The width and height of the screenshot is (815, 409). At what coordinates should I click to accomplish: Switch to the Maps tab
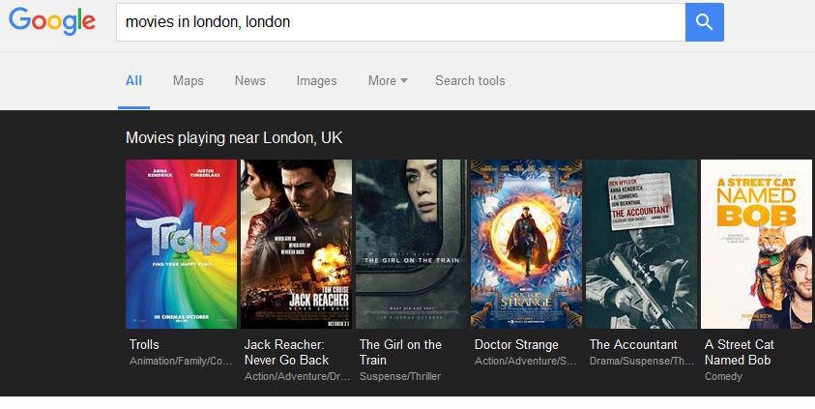189,81
